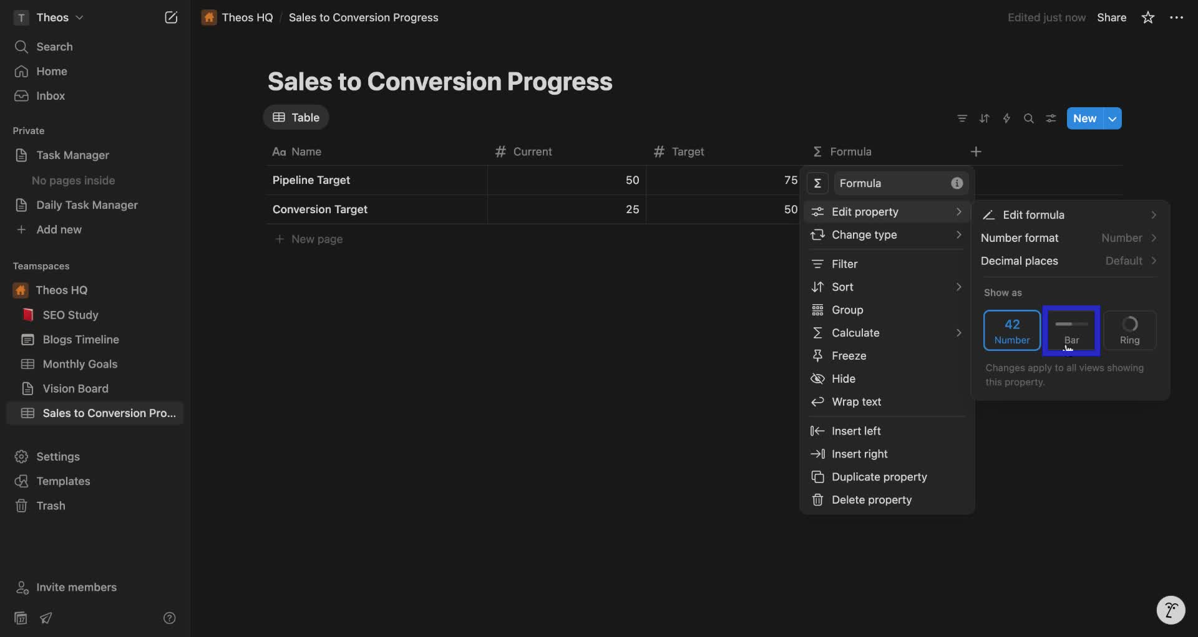Open sort options using the arrows icon
Image resolution: width=1198 pixels, height=637 pixels.
tap(985, 118)
